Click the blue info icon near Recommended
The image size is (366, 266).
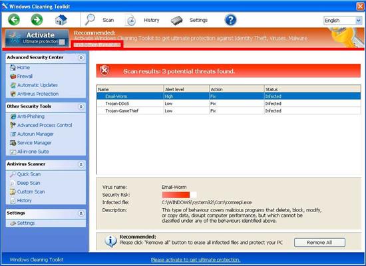pyautogui.click(x=110, y=241)
